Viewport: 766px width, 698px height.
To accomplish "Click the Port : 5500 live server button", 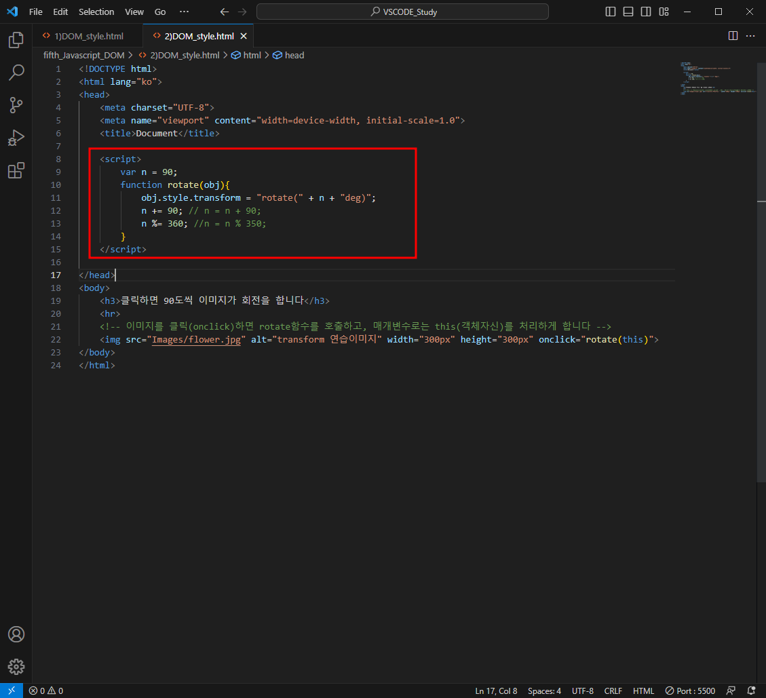I will 690,691.
